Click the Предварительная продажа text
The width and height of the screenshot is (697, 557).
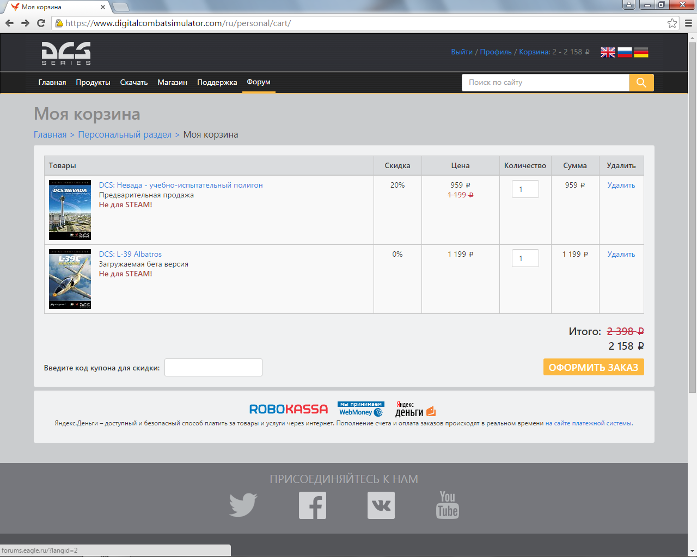146,195
